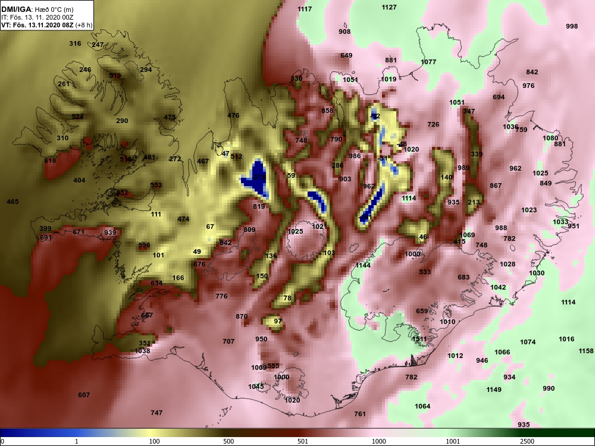Click the map value '707'

pyautogui.click(x=228, y=341)
